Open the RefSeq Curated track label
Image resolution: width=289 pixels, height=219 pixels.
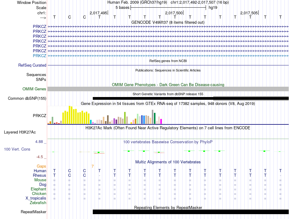pyautogui.click(x=32, y=65)
